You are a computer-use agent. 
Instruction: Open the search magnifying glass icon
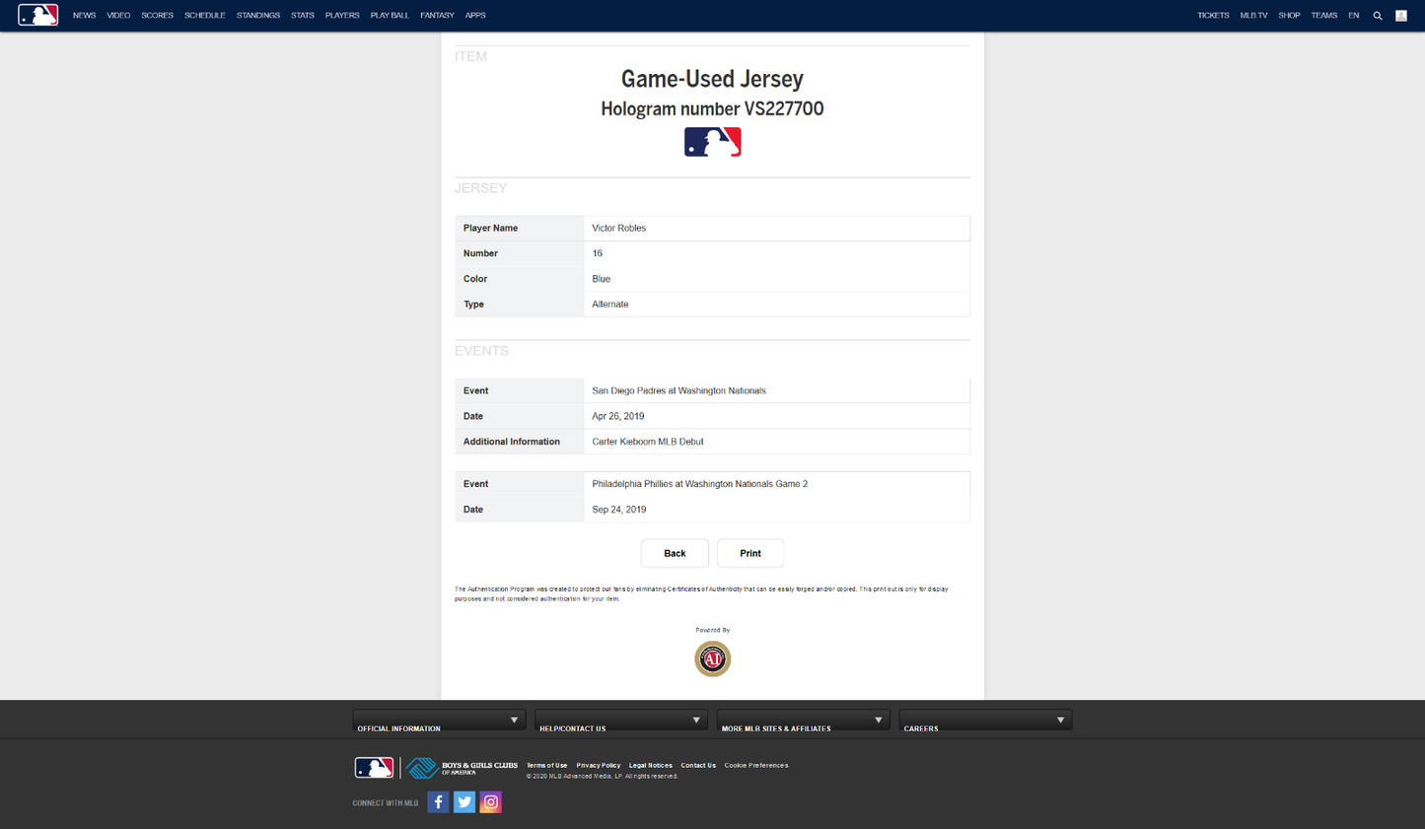point(1378,15)
